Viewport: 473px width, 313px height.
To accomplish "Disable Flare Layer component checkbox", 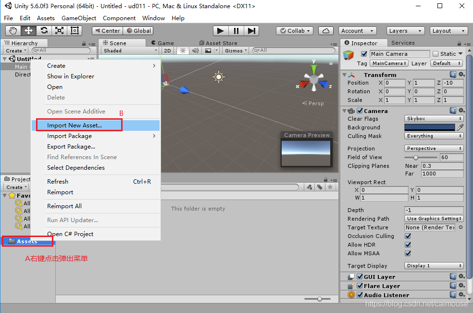I will coord(360,286).
